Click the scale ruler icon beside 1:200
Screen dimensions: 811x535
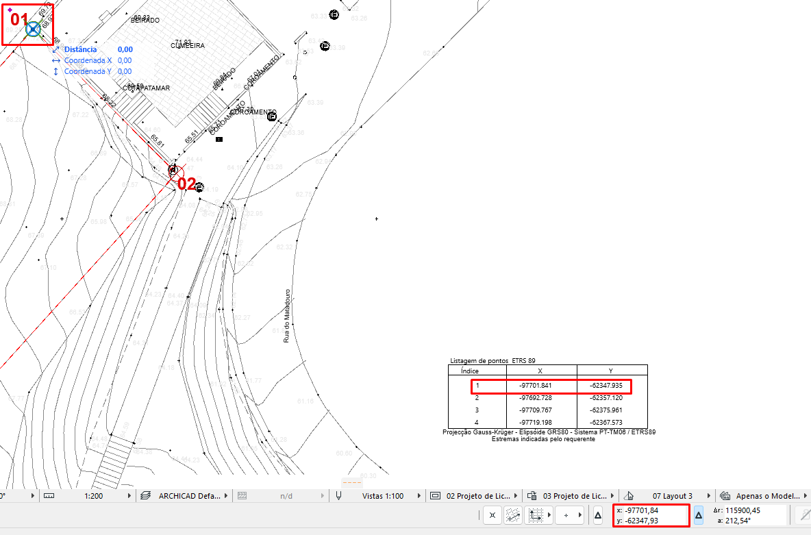[49, 495]
